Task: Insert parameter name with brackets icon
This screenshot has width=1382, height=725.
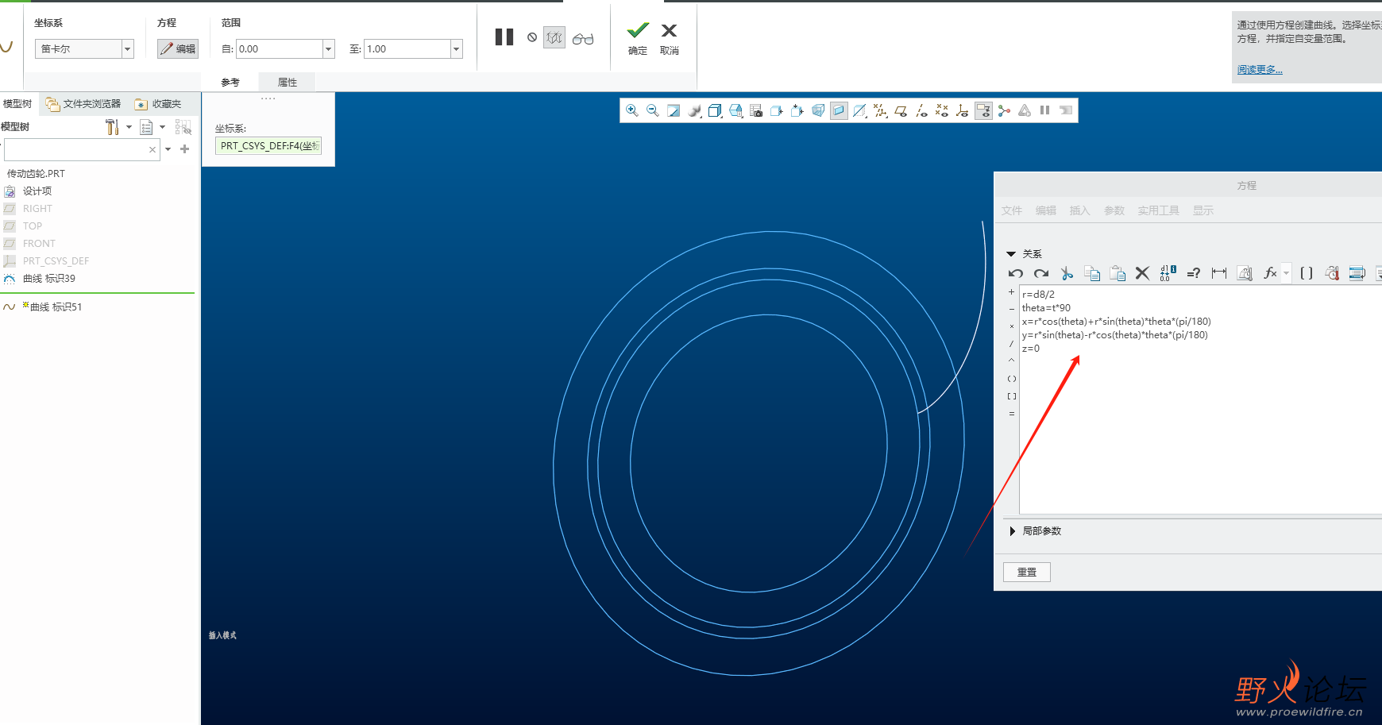Action: click(1307, 273)
